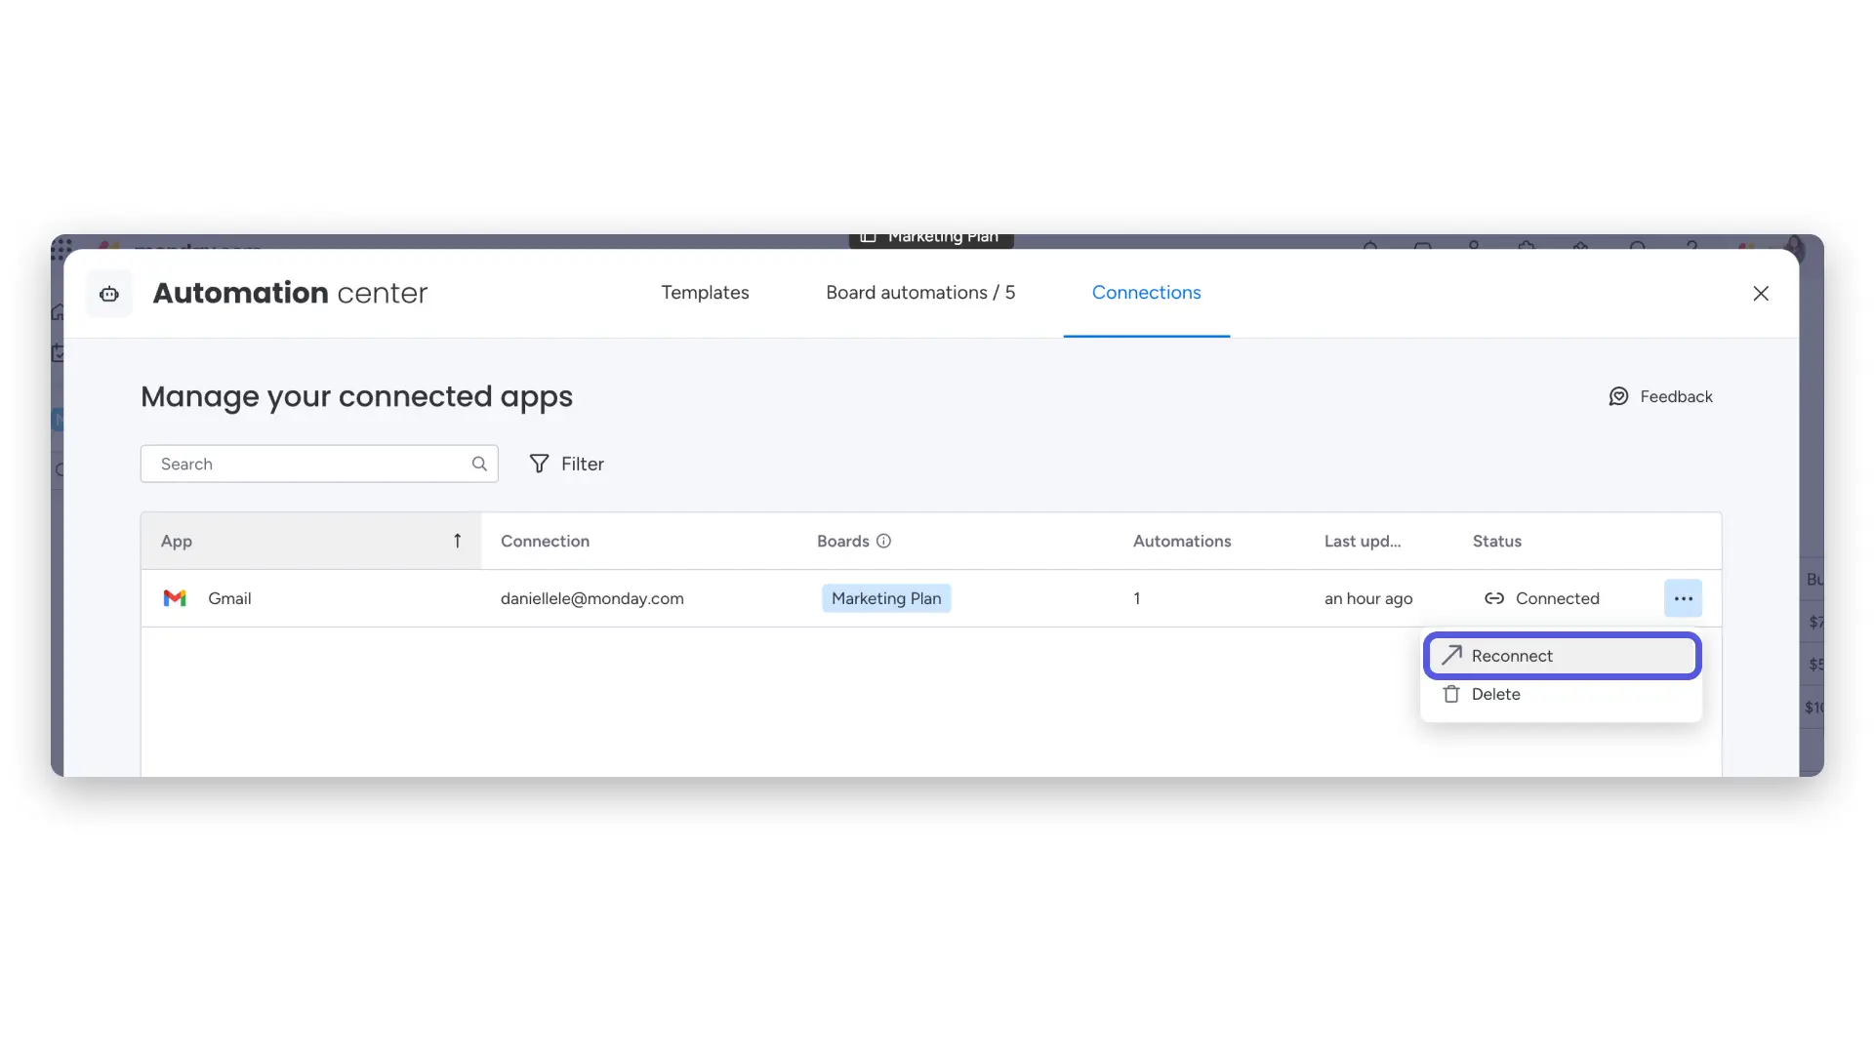The image size is (1874, 1054).
Task: Switch to Board automations / 5 tab
Action: pyautogui.click(x=920, y=293)
